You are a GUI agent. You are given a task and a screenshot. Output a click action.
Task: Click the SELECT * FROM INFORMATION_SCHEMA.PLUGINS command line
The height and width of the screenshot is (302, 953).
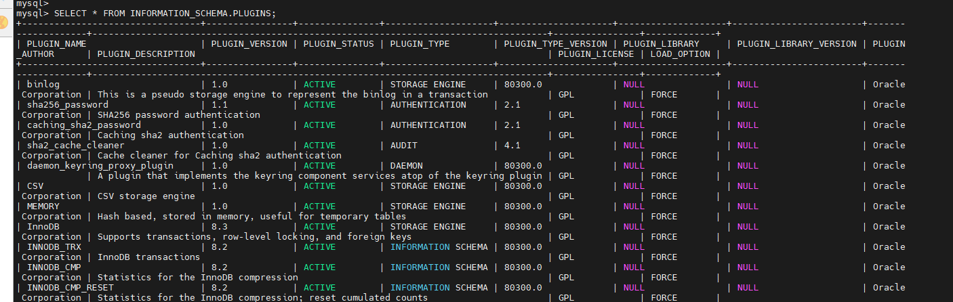coord(146,14)
